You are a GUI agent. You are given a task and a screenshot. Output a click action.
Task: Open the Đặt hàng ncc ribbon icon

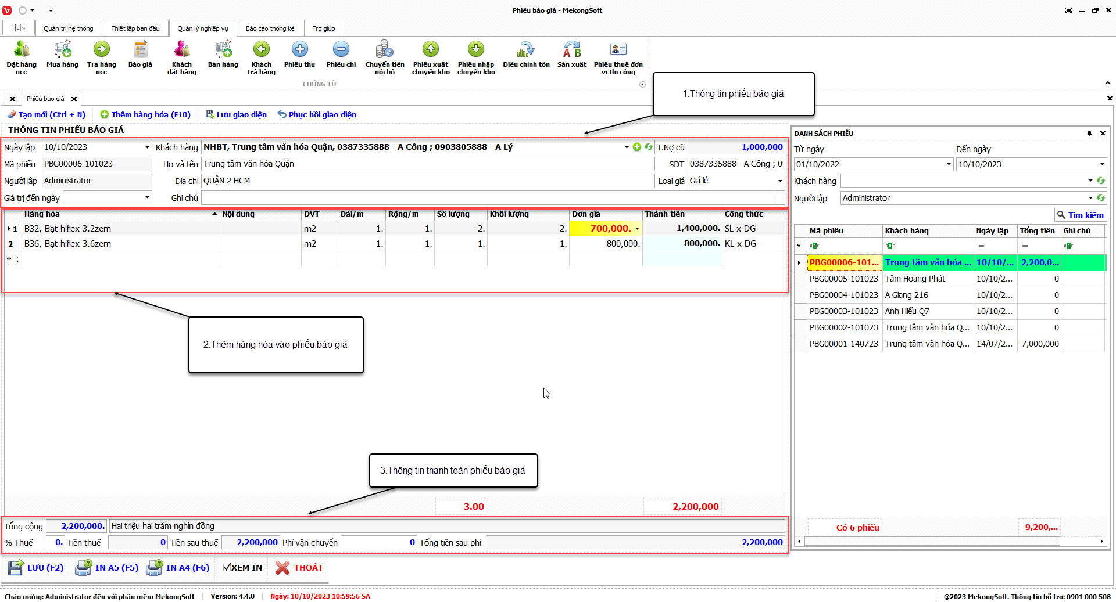(22, 50)
